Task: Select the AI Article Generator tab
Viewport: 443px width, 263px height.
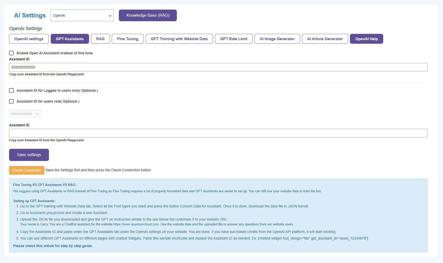Action: tap(325, 39)
